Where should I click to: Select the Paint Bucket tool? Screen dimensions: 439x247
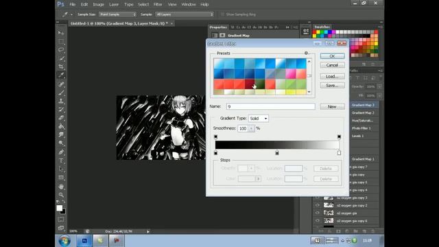point(61,126)
